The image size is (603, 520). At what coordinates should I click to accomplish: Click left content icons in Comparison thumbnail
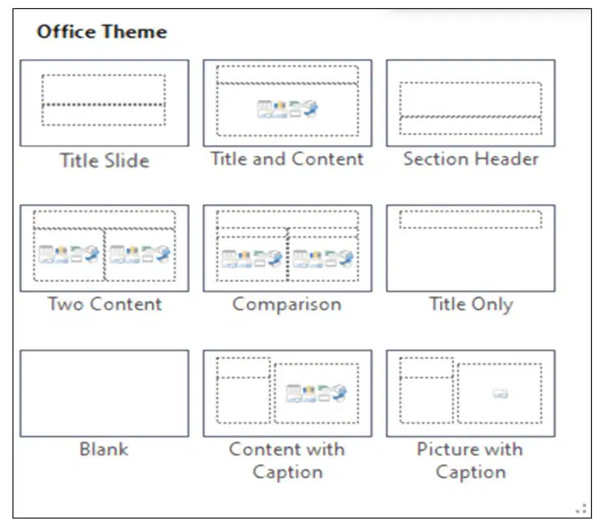click(x=252, y=259)
